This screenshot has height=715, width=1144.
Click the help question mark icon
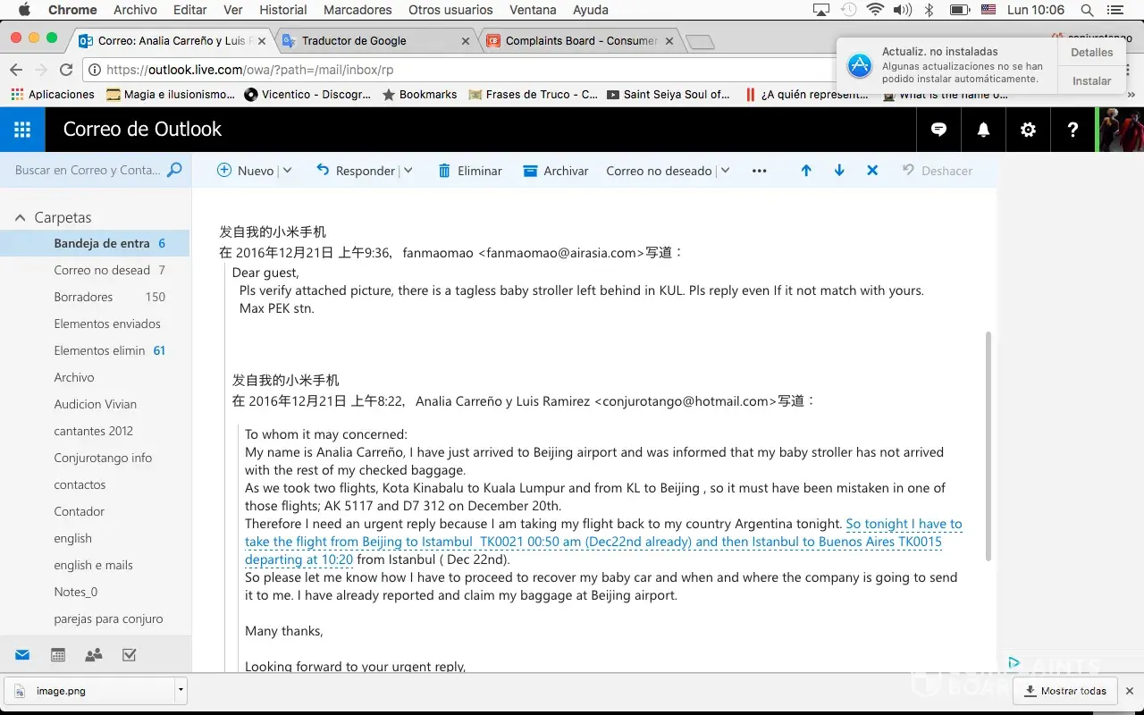(x=1072, y=130)
